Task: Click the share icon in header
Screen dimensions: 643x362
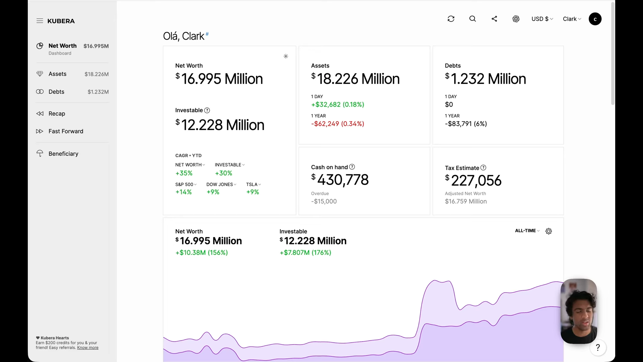Action: [494, 19]
